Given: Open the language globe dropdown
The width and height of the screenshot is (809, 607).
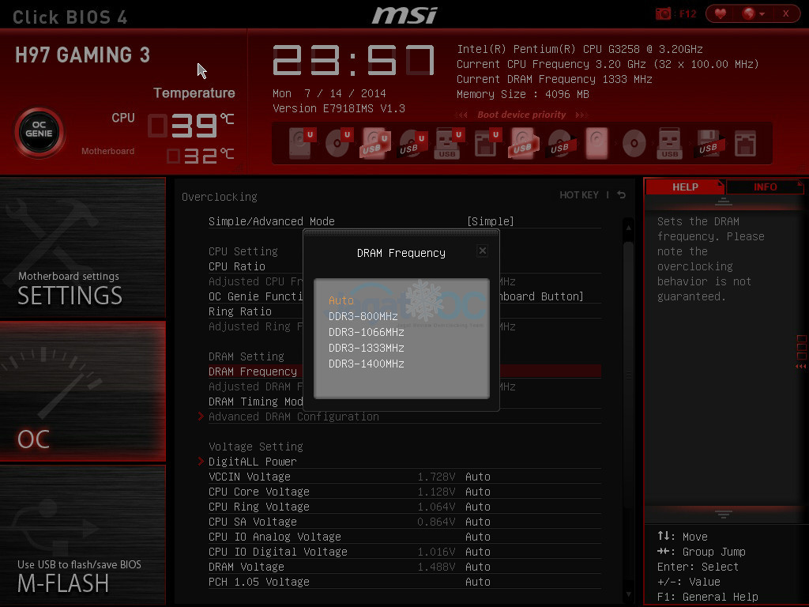Looking at the screenshot, I should [751, 13].
